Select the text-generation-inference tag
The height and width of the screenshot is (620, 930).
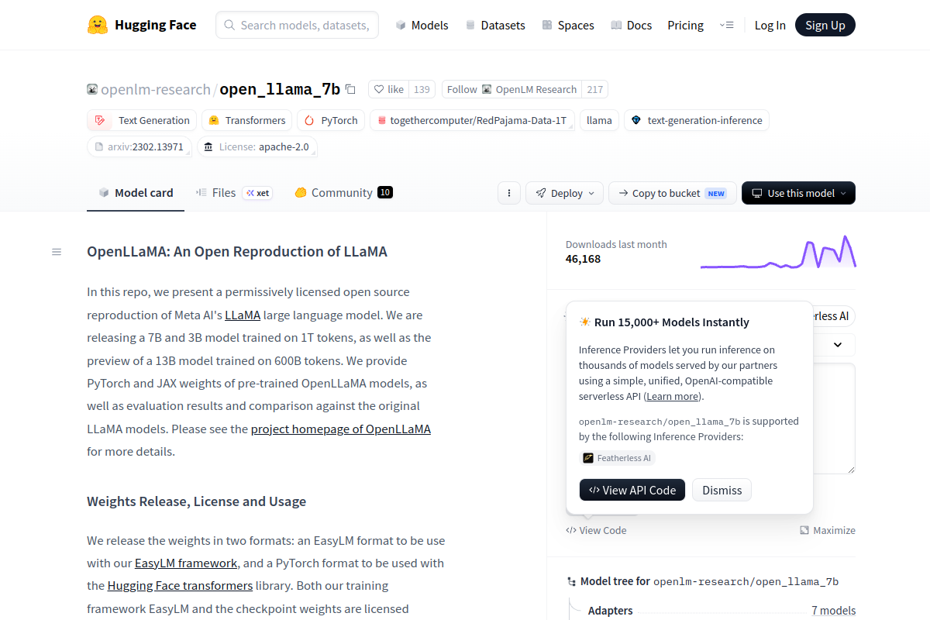(x=697, y=120)
